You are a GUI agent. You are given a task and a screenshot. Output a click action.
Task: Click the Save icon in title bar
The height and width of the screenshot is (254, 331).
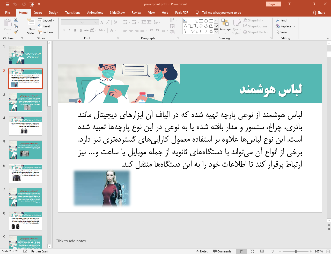point(7,4)
